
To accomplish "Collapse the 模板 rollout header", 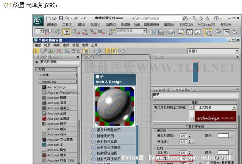I will point(195,102).
